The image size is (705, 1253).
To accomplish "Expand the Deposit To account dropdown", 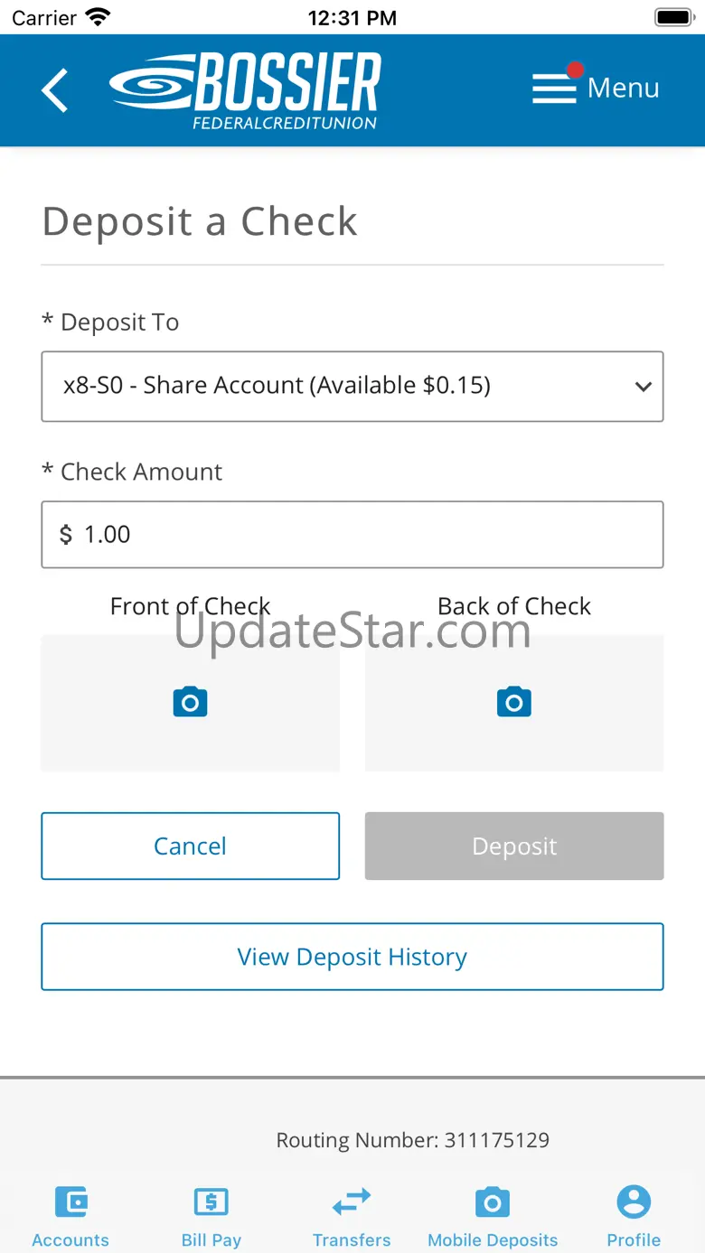I will (352, 387).
